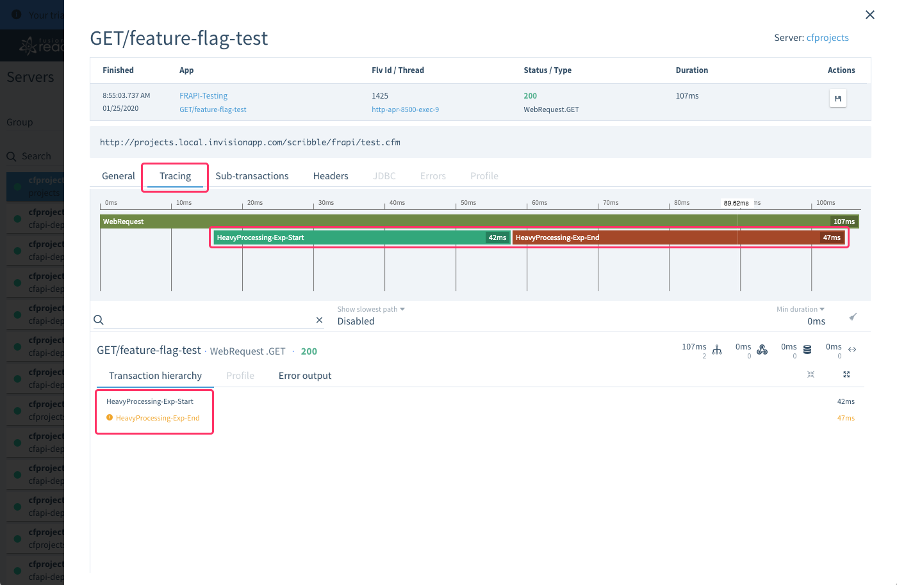Clear the trace search with X
Viewport: 897px width, 585px height.
(319, 320)
